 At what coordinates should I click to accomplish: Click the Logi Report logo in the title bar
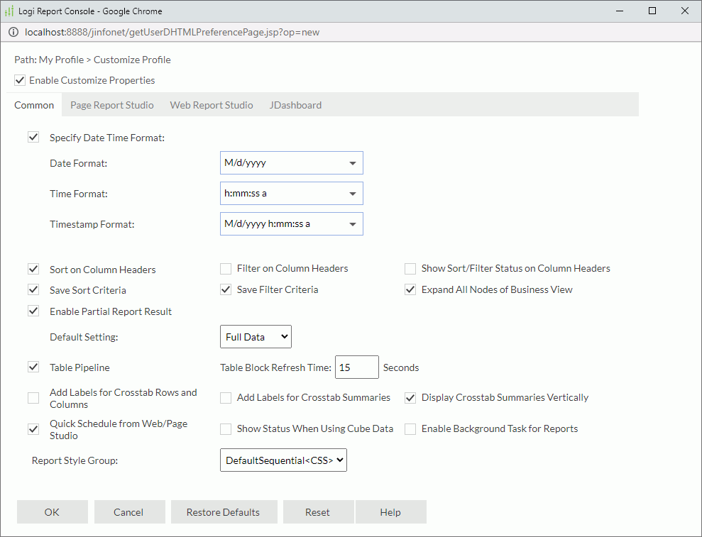10,11
